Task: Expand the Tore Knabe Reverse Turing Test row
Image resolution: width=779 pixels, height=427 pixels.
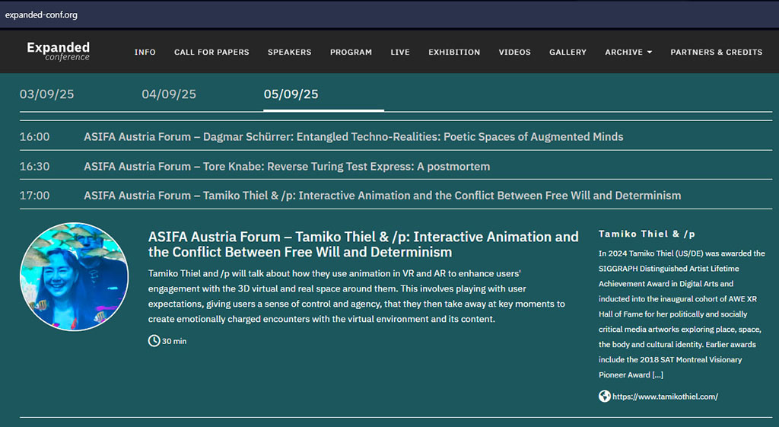Action: (x=396, y=166)
